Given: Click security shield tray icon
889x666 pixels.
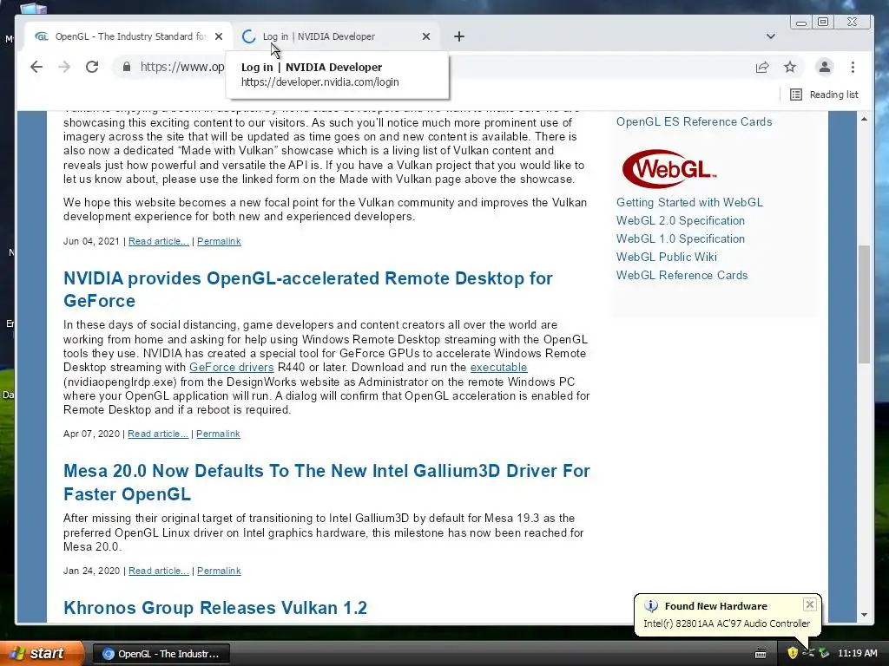Looking at the screenshot, I should (793, 654).
